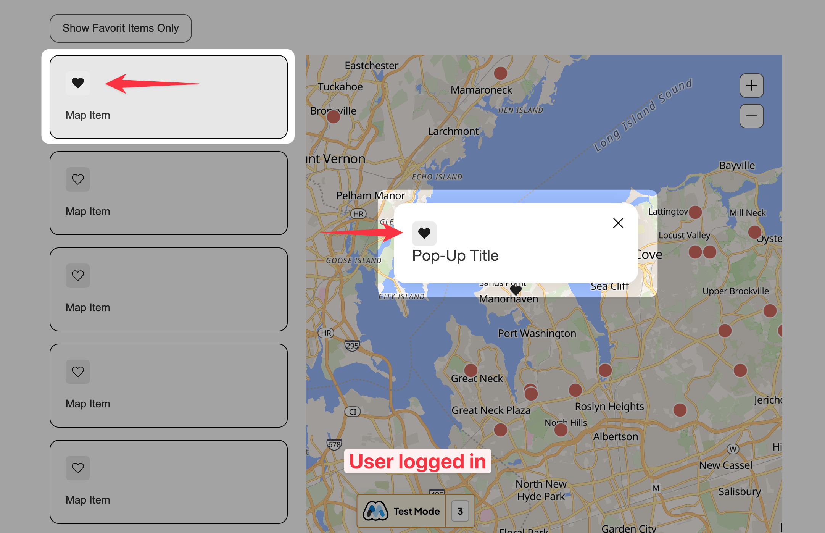Click the Show Favorit Items Only button
Screen dimensions: 825x533
[121, 28]
